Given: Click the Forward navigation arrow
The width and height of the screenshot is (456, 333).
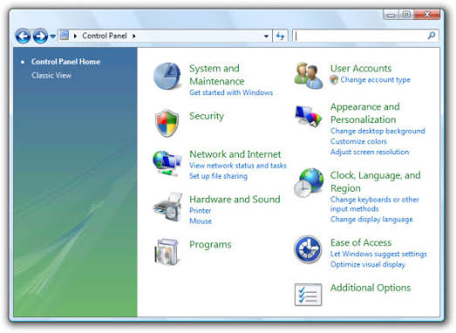Looking at the screenshot, I should 40,36.
